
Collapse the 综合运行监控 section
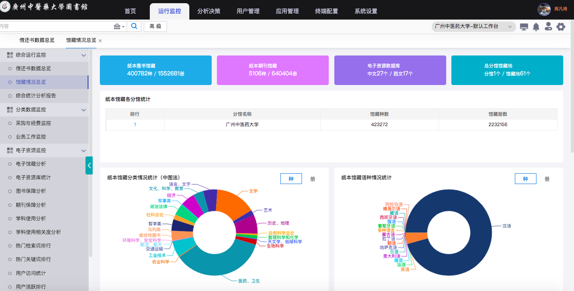click(83, 55)
